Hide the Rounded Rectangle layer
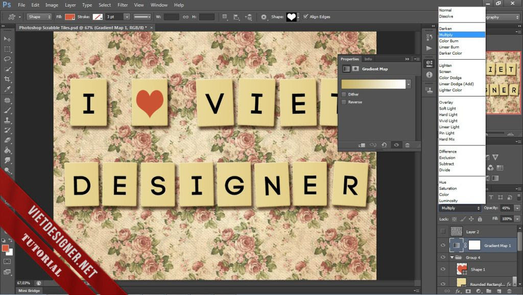The image size is (523, 295). click(443, 284)
